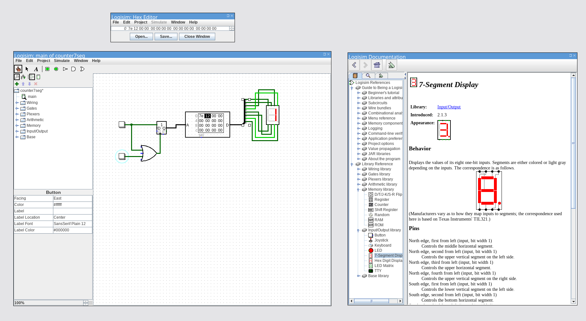Screen dimensions: 586x321
Task: Select the Poke (hand) tool
Action: 18,69
